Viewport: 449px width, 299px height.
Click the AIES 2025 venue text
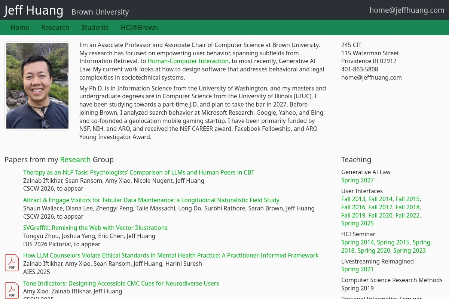[37, 272]
